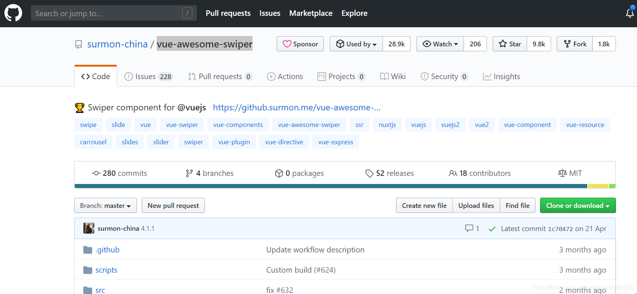Open the ssr topic tag
Viewport: 637px width, 294px height.
[359, 125]
